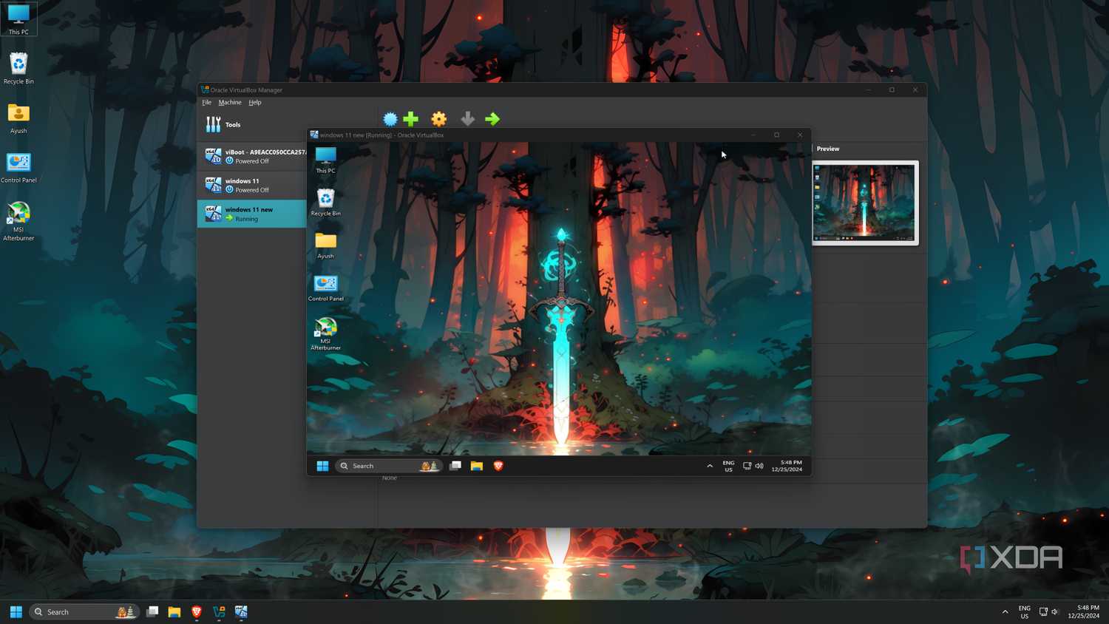Viewport: 1109px width, 624px height.
Task: Close the Oracle VirtualBox Manager window
Action: click(x=915, y=89)
